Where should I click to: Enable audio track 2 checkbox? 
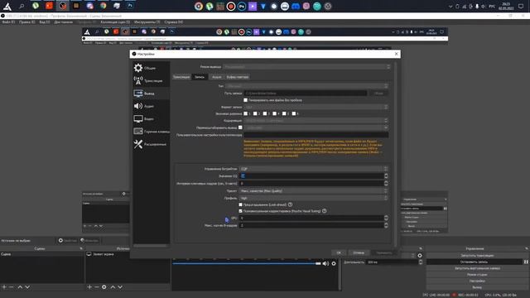click(x=255, y=113)
